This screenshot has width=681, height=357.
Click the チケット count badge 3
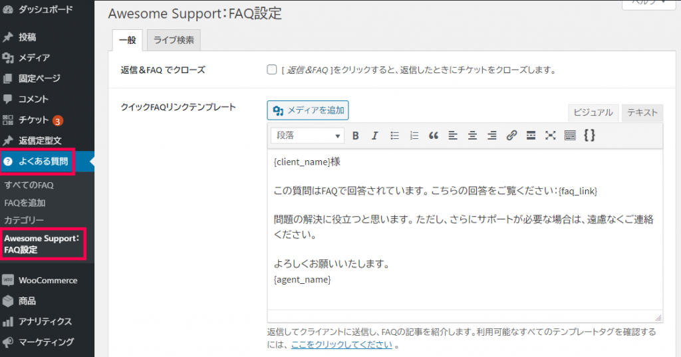57,121
